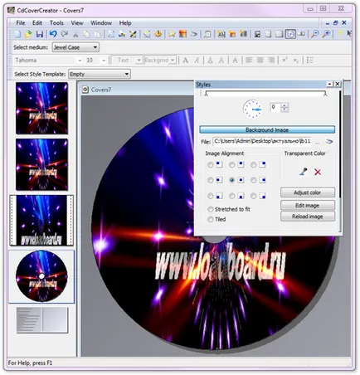Select the grey booklet thumbnail at bottom
Viewport: 360px width, 375px height.
click(x=42, y=320)
